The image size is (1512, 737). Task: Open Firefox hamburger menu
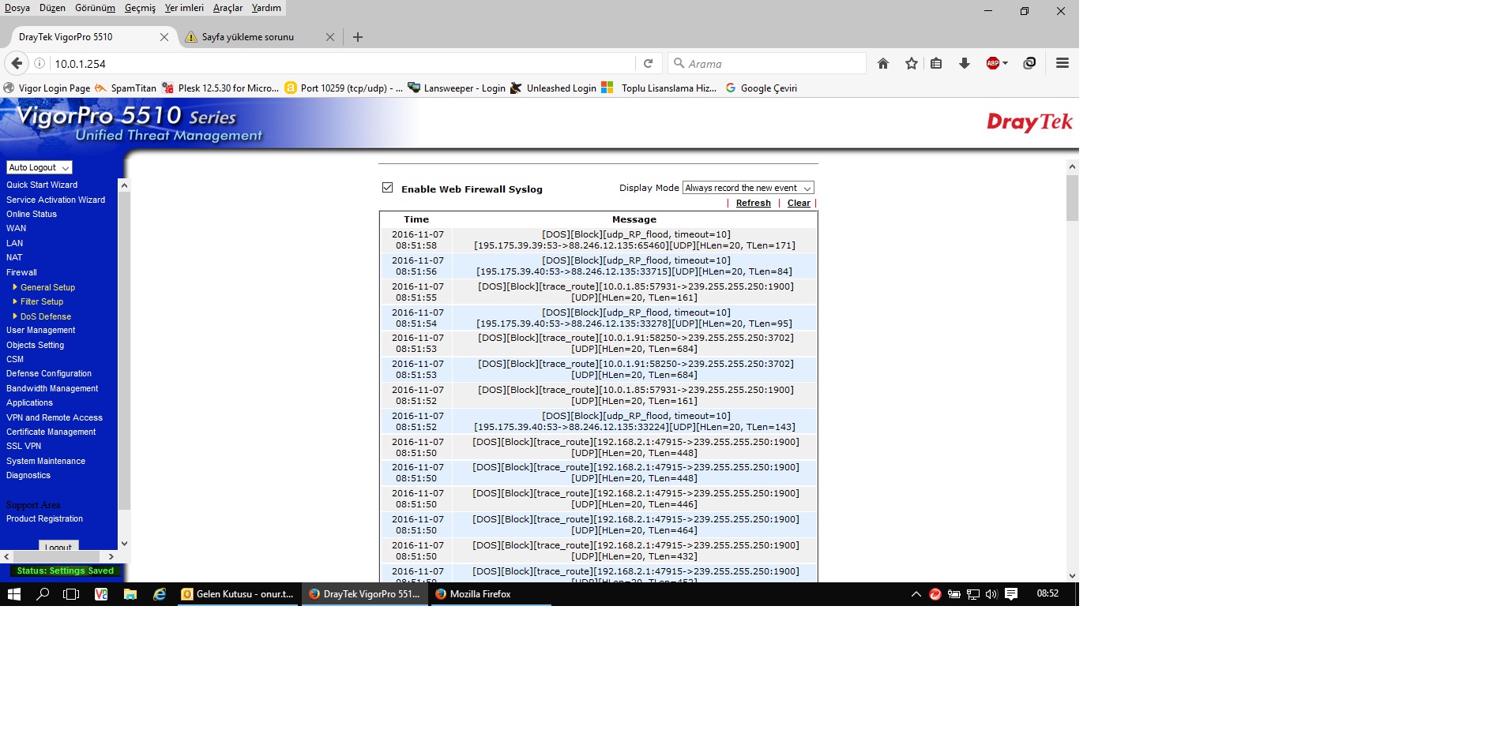click(x=1063, y=63)
